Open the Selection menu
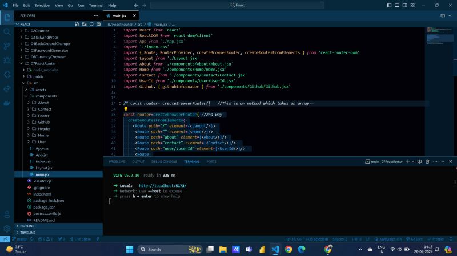This screenshot has height=256, width=457. 42,5
